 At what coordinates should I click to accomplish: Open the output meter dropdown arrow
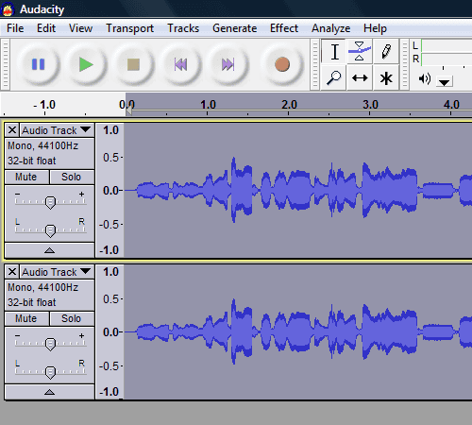(445, 82)
